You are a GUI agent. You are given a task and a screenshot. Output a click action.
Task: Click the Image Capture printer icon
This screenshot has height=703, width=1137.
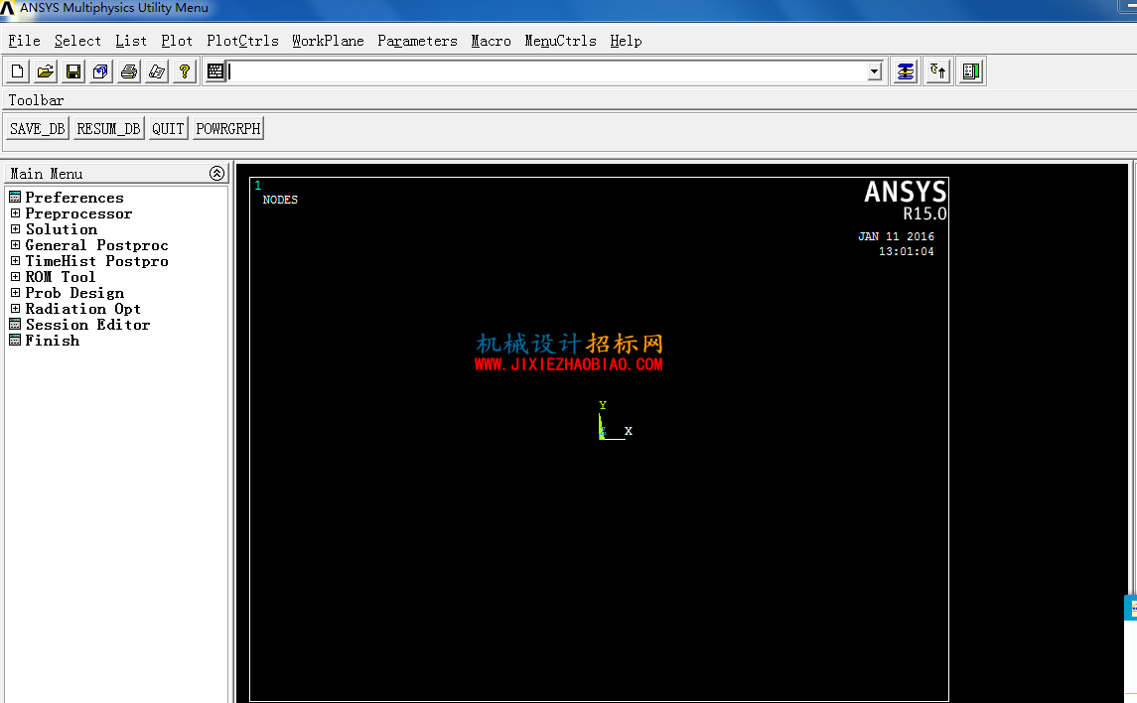pos(129,71)
